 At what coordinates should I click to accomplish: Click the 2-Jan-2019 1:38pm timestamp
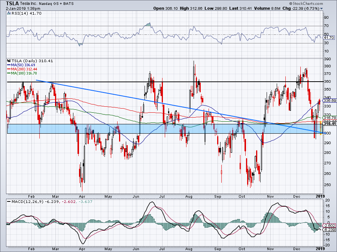(x=23, y=9)
